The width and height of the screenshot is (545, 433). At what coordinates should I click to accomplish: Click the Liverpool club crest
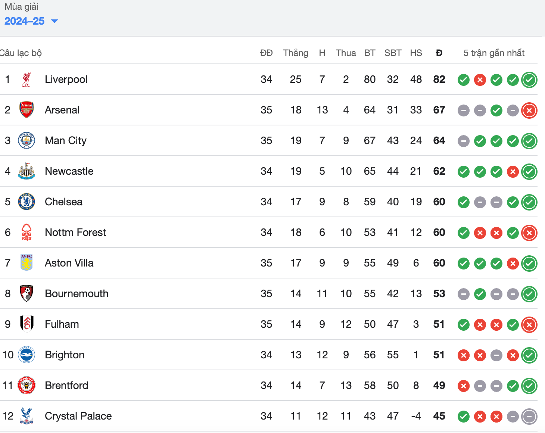[27, 80]
